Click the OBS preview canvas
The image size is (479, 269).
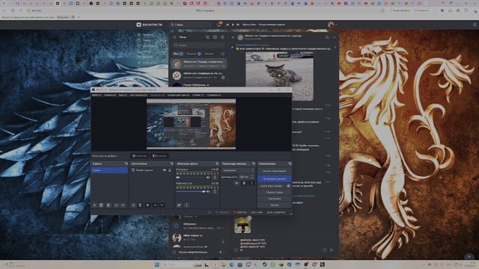pyautogui.click(x=192, y=124)
